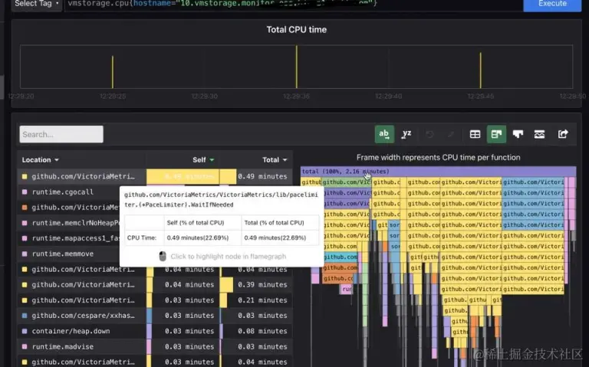Select the github.com/cespare/xxhas… row
This screenshot has width=589, height=367.
[x=155, y=316]
